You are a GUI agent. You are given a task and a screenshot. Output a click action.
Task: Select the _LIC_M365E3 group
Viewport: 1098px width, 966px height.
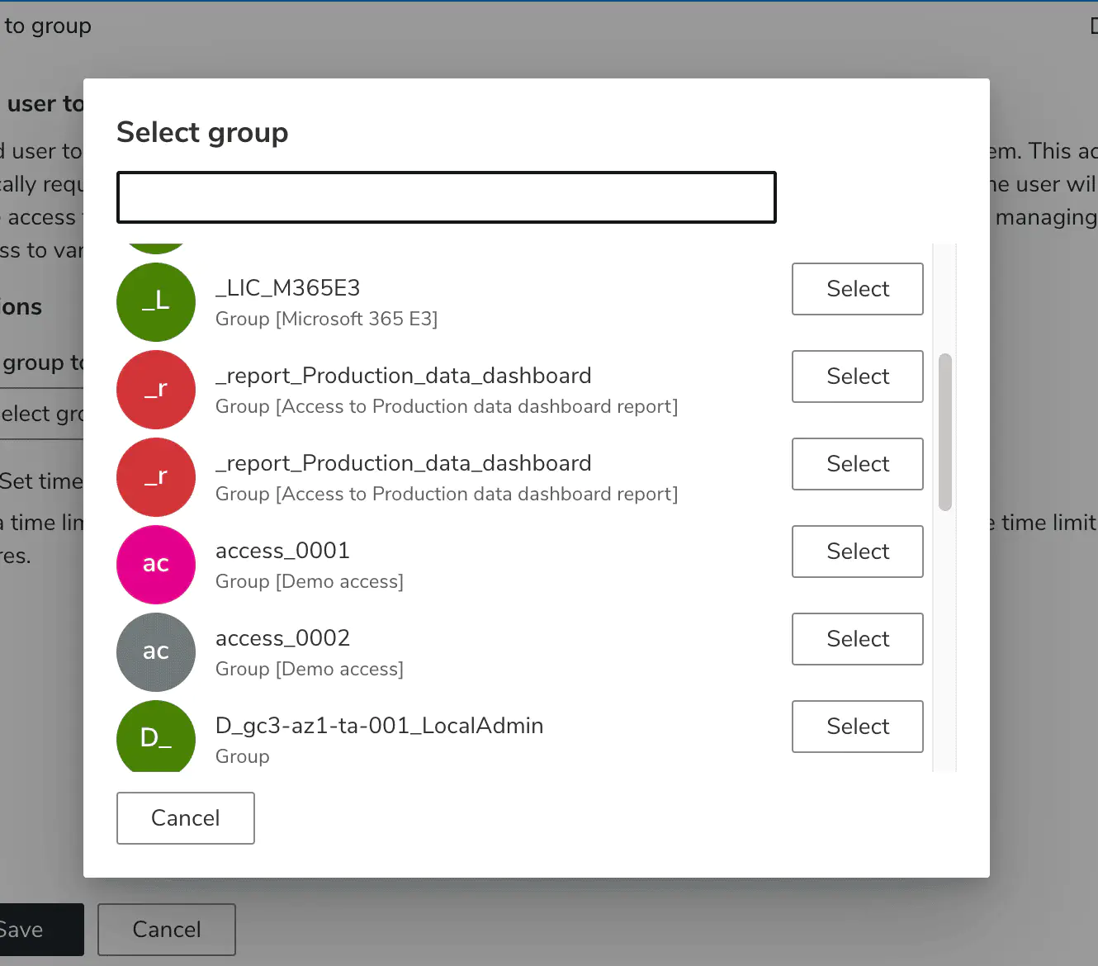[857, 289]
